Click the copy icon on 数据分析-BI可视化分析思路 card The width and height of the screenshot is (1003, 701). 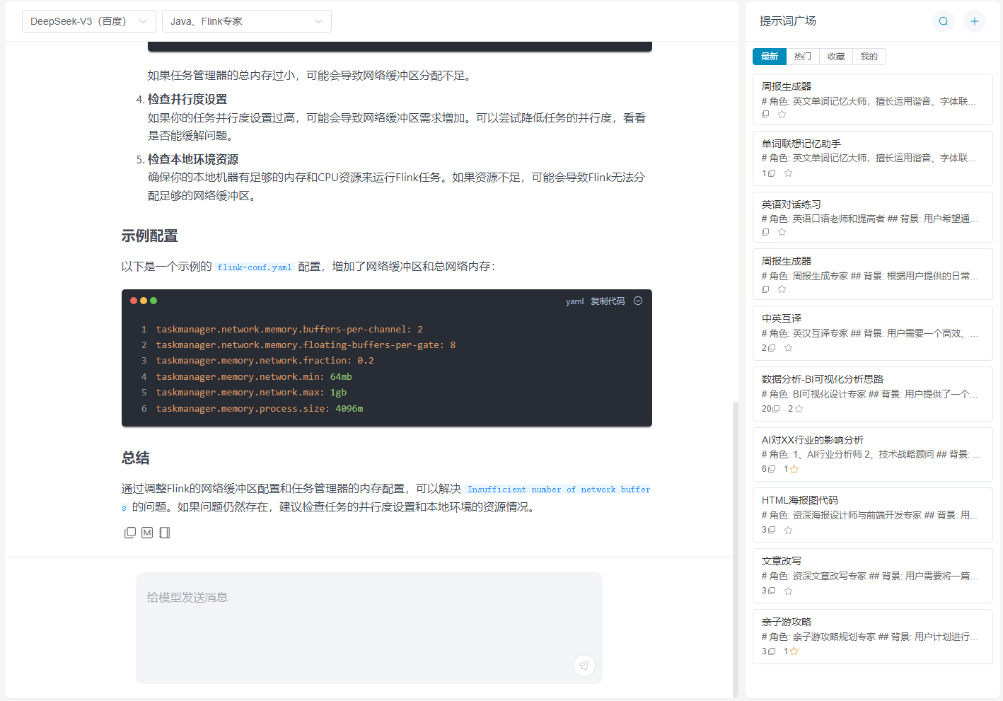click(x=776, y=409)
